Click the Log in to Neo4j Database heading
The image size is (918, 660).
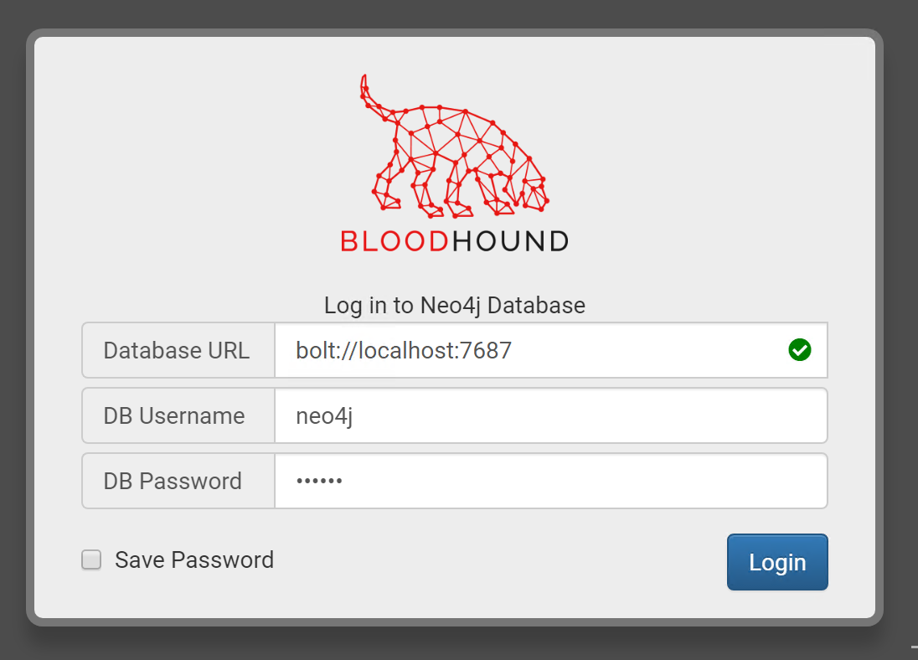pos(455,305)
